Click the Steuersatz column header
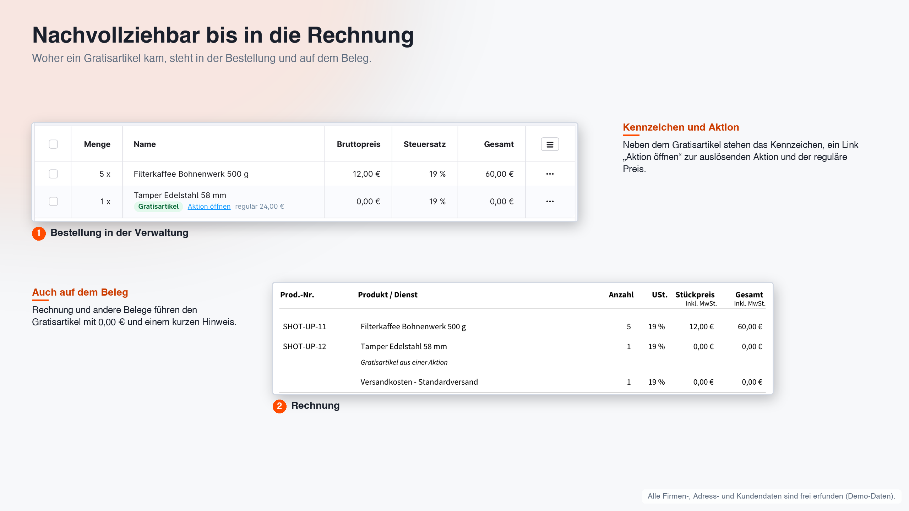Image resolution: width=909 pixels, height=511 pixels. coord(424,144)
